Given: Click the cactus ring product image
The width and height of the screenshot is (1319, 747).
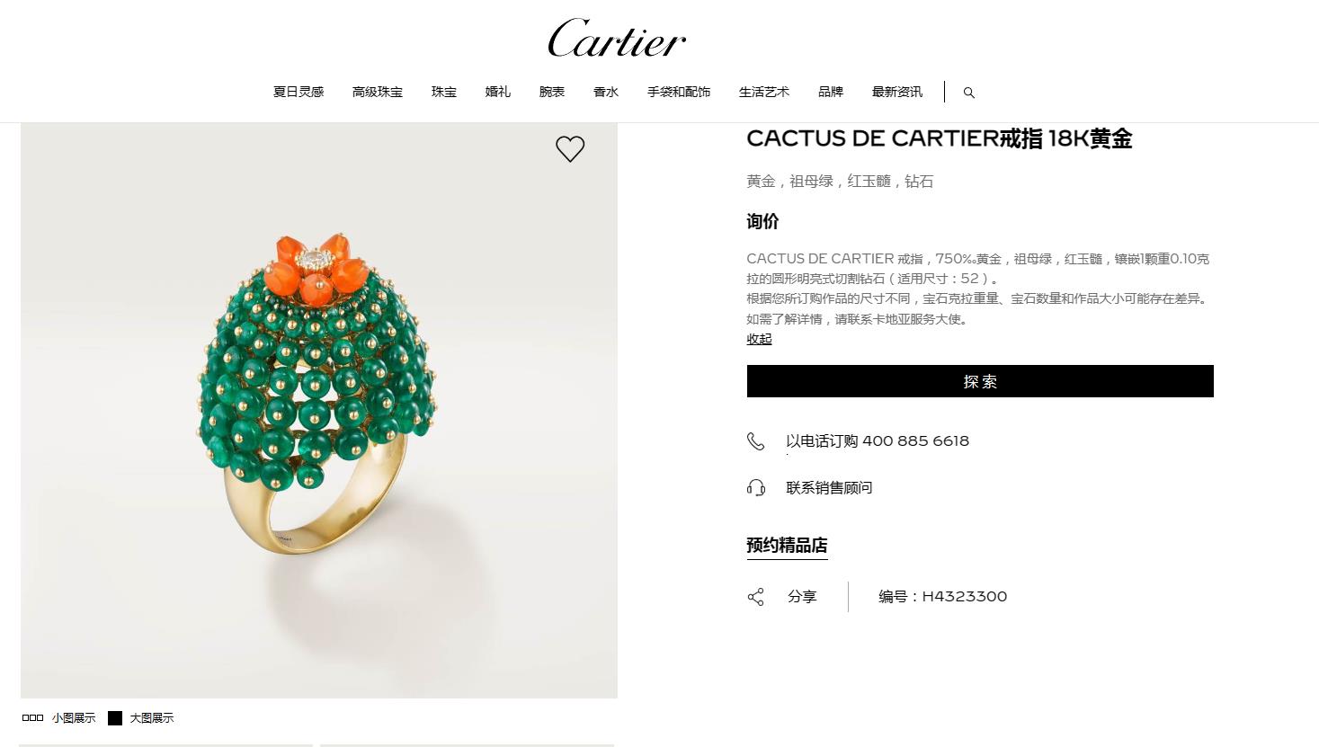Looking at the screenshot, I should pyautogui.click(x=319, y=411).
